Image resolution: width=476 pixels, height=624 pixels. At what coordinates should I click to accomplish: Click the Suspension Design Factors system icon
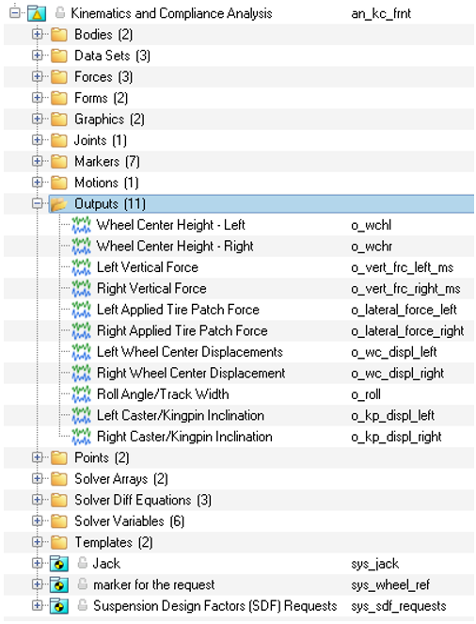pos(59,606)
